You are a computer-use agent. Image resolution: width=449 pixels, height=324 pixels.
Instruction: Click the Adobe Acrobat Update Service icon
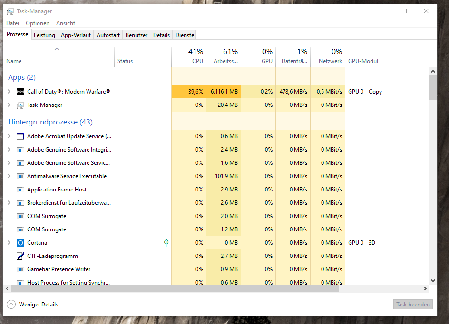20,136
